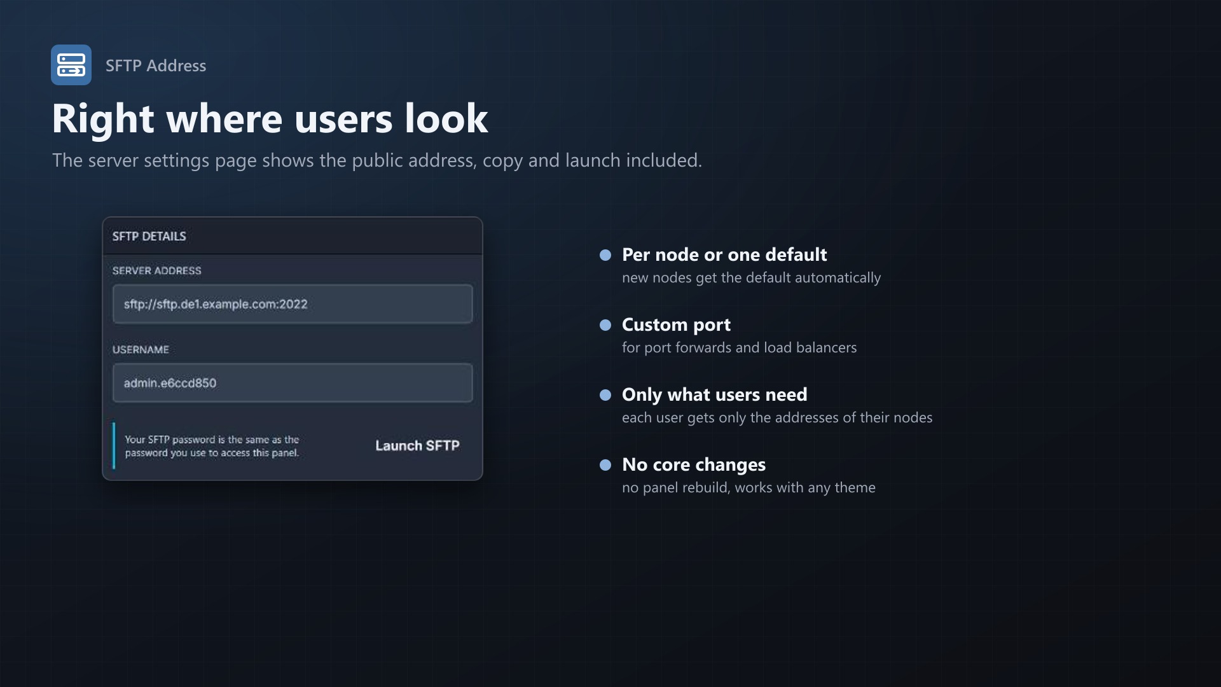Click the Server Address input field

pos(293,304)
